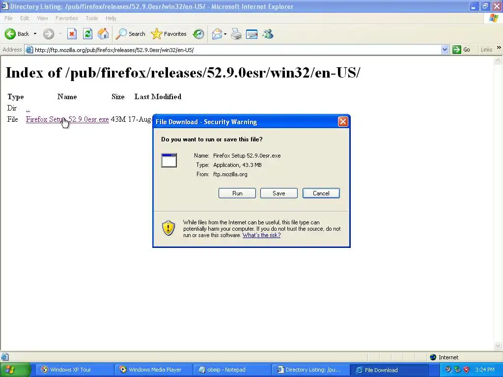The width and height of the screenshot is (503, 377).
Task: Click the 'Name' column header text
Action: (67, 97)
